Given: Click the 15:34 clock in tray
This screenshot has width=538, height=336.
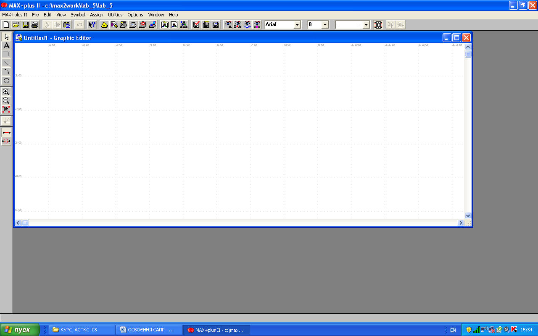Looking at the screenshot, I should point(527,330).
